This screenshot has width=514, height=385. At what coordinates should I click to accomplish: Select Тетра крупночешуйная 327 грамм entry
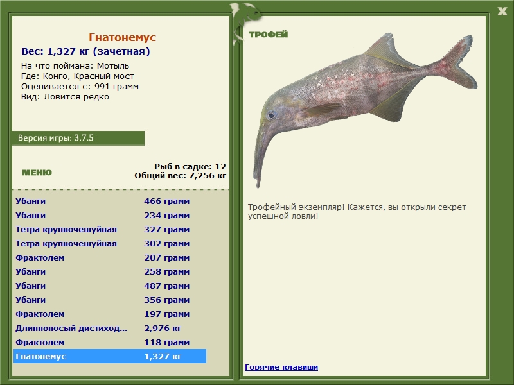pos(110,229)
